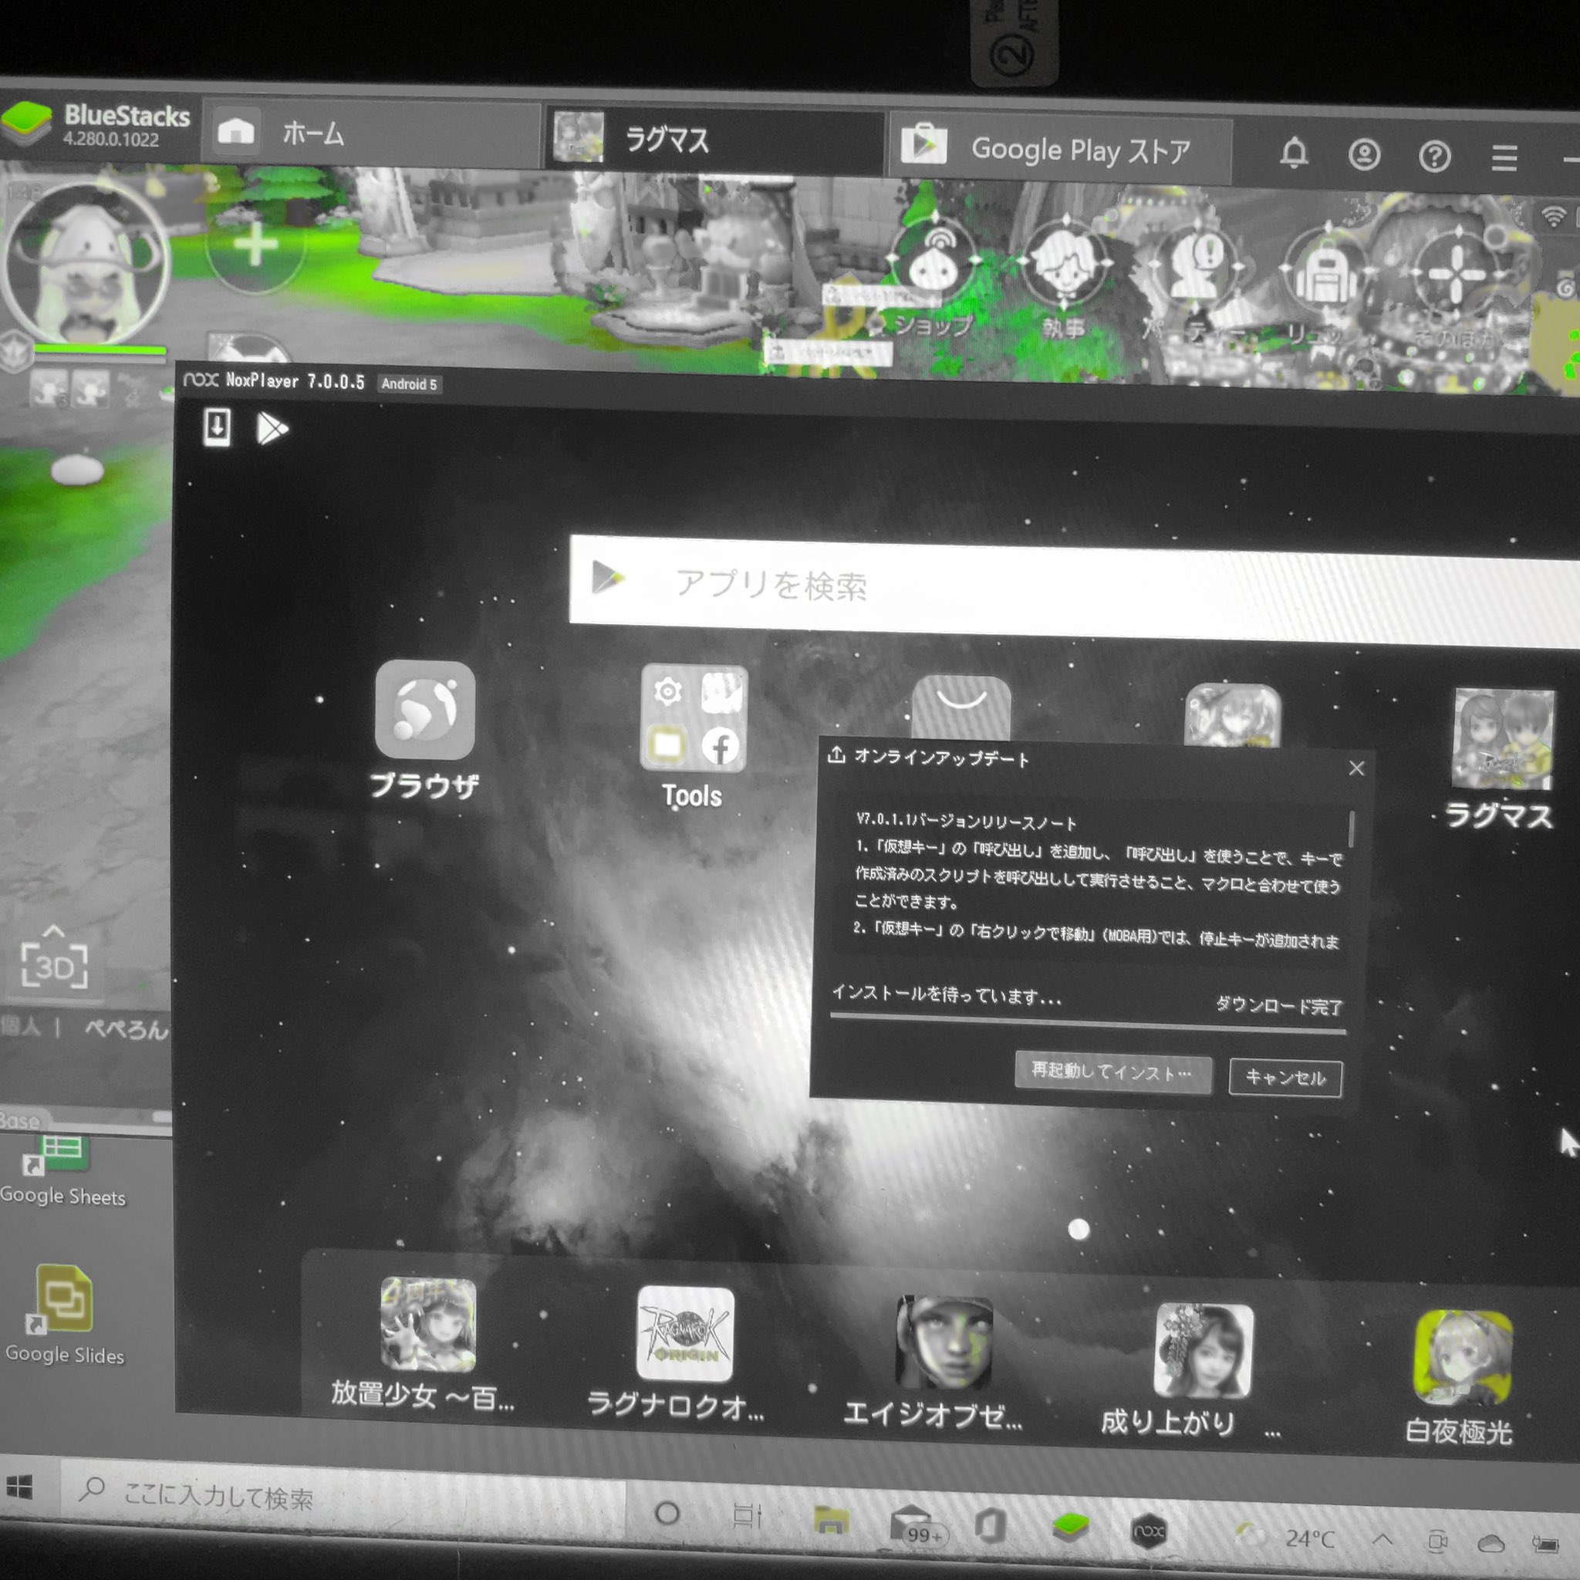The height and width of the screenshot is (1580, 1580).
Task: Click the 24°C weather widget
Action: [1286, 1538]
